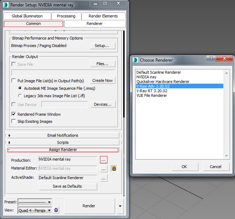Toggle the View lock icon beside Quad 4
235x219 pixels.
(x=56, y=210)
